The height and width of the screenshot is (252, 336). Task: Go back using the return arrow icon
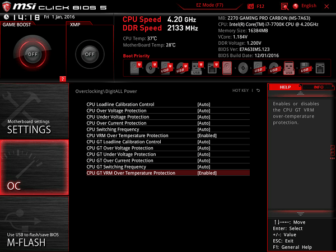(258, 90)
